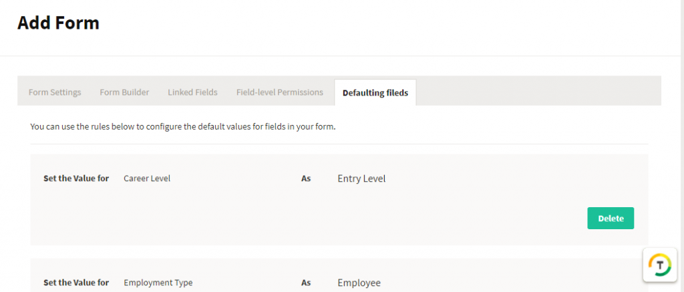Viewport: 684px width, 292px height.
Task: Open the Form Builder tab
Action: pyautogui.click(x=124, y=92)
